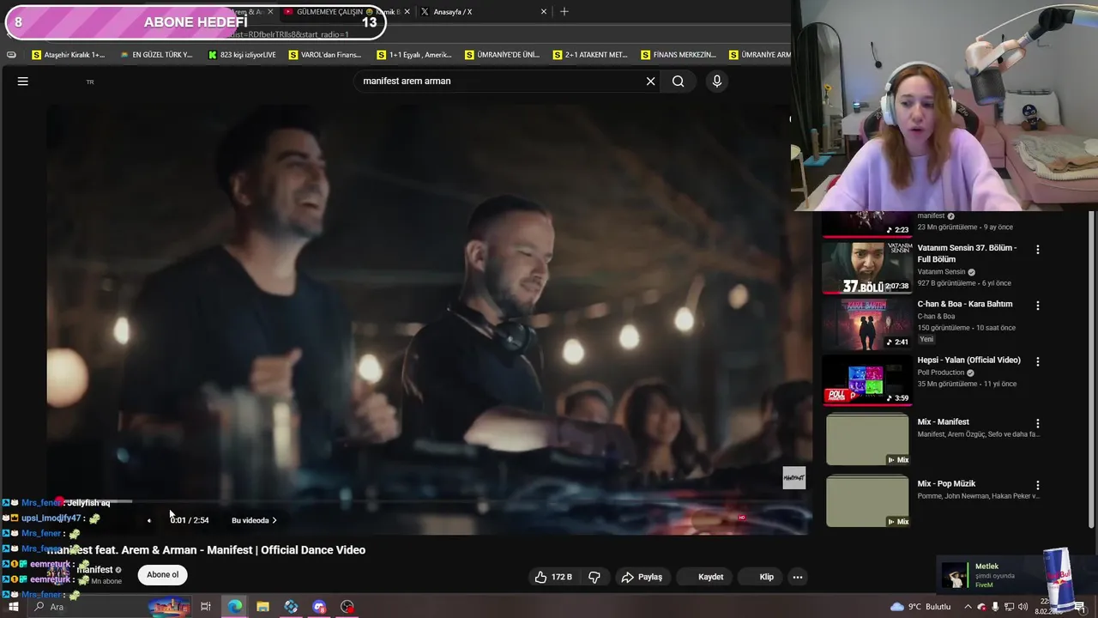This screenshot has height=618, width=1098.
Task: Open the notification center icon
Action: [1080, 607]
